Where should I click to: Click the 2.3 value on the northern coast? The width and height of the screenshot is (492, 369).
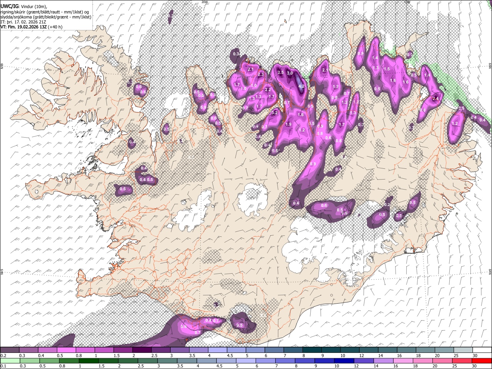(x=261, y=75)
